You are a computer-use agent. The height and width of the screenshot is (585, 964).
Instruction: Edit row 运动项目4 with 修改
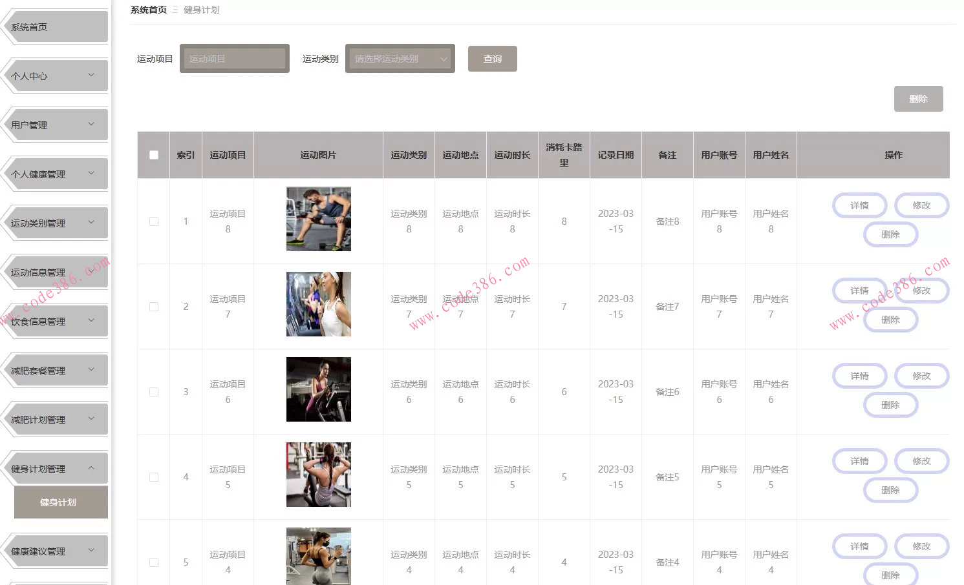(x=922, y=546)
